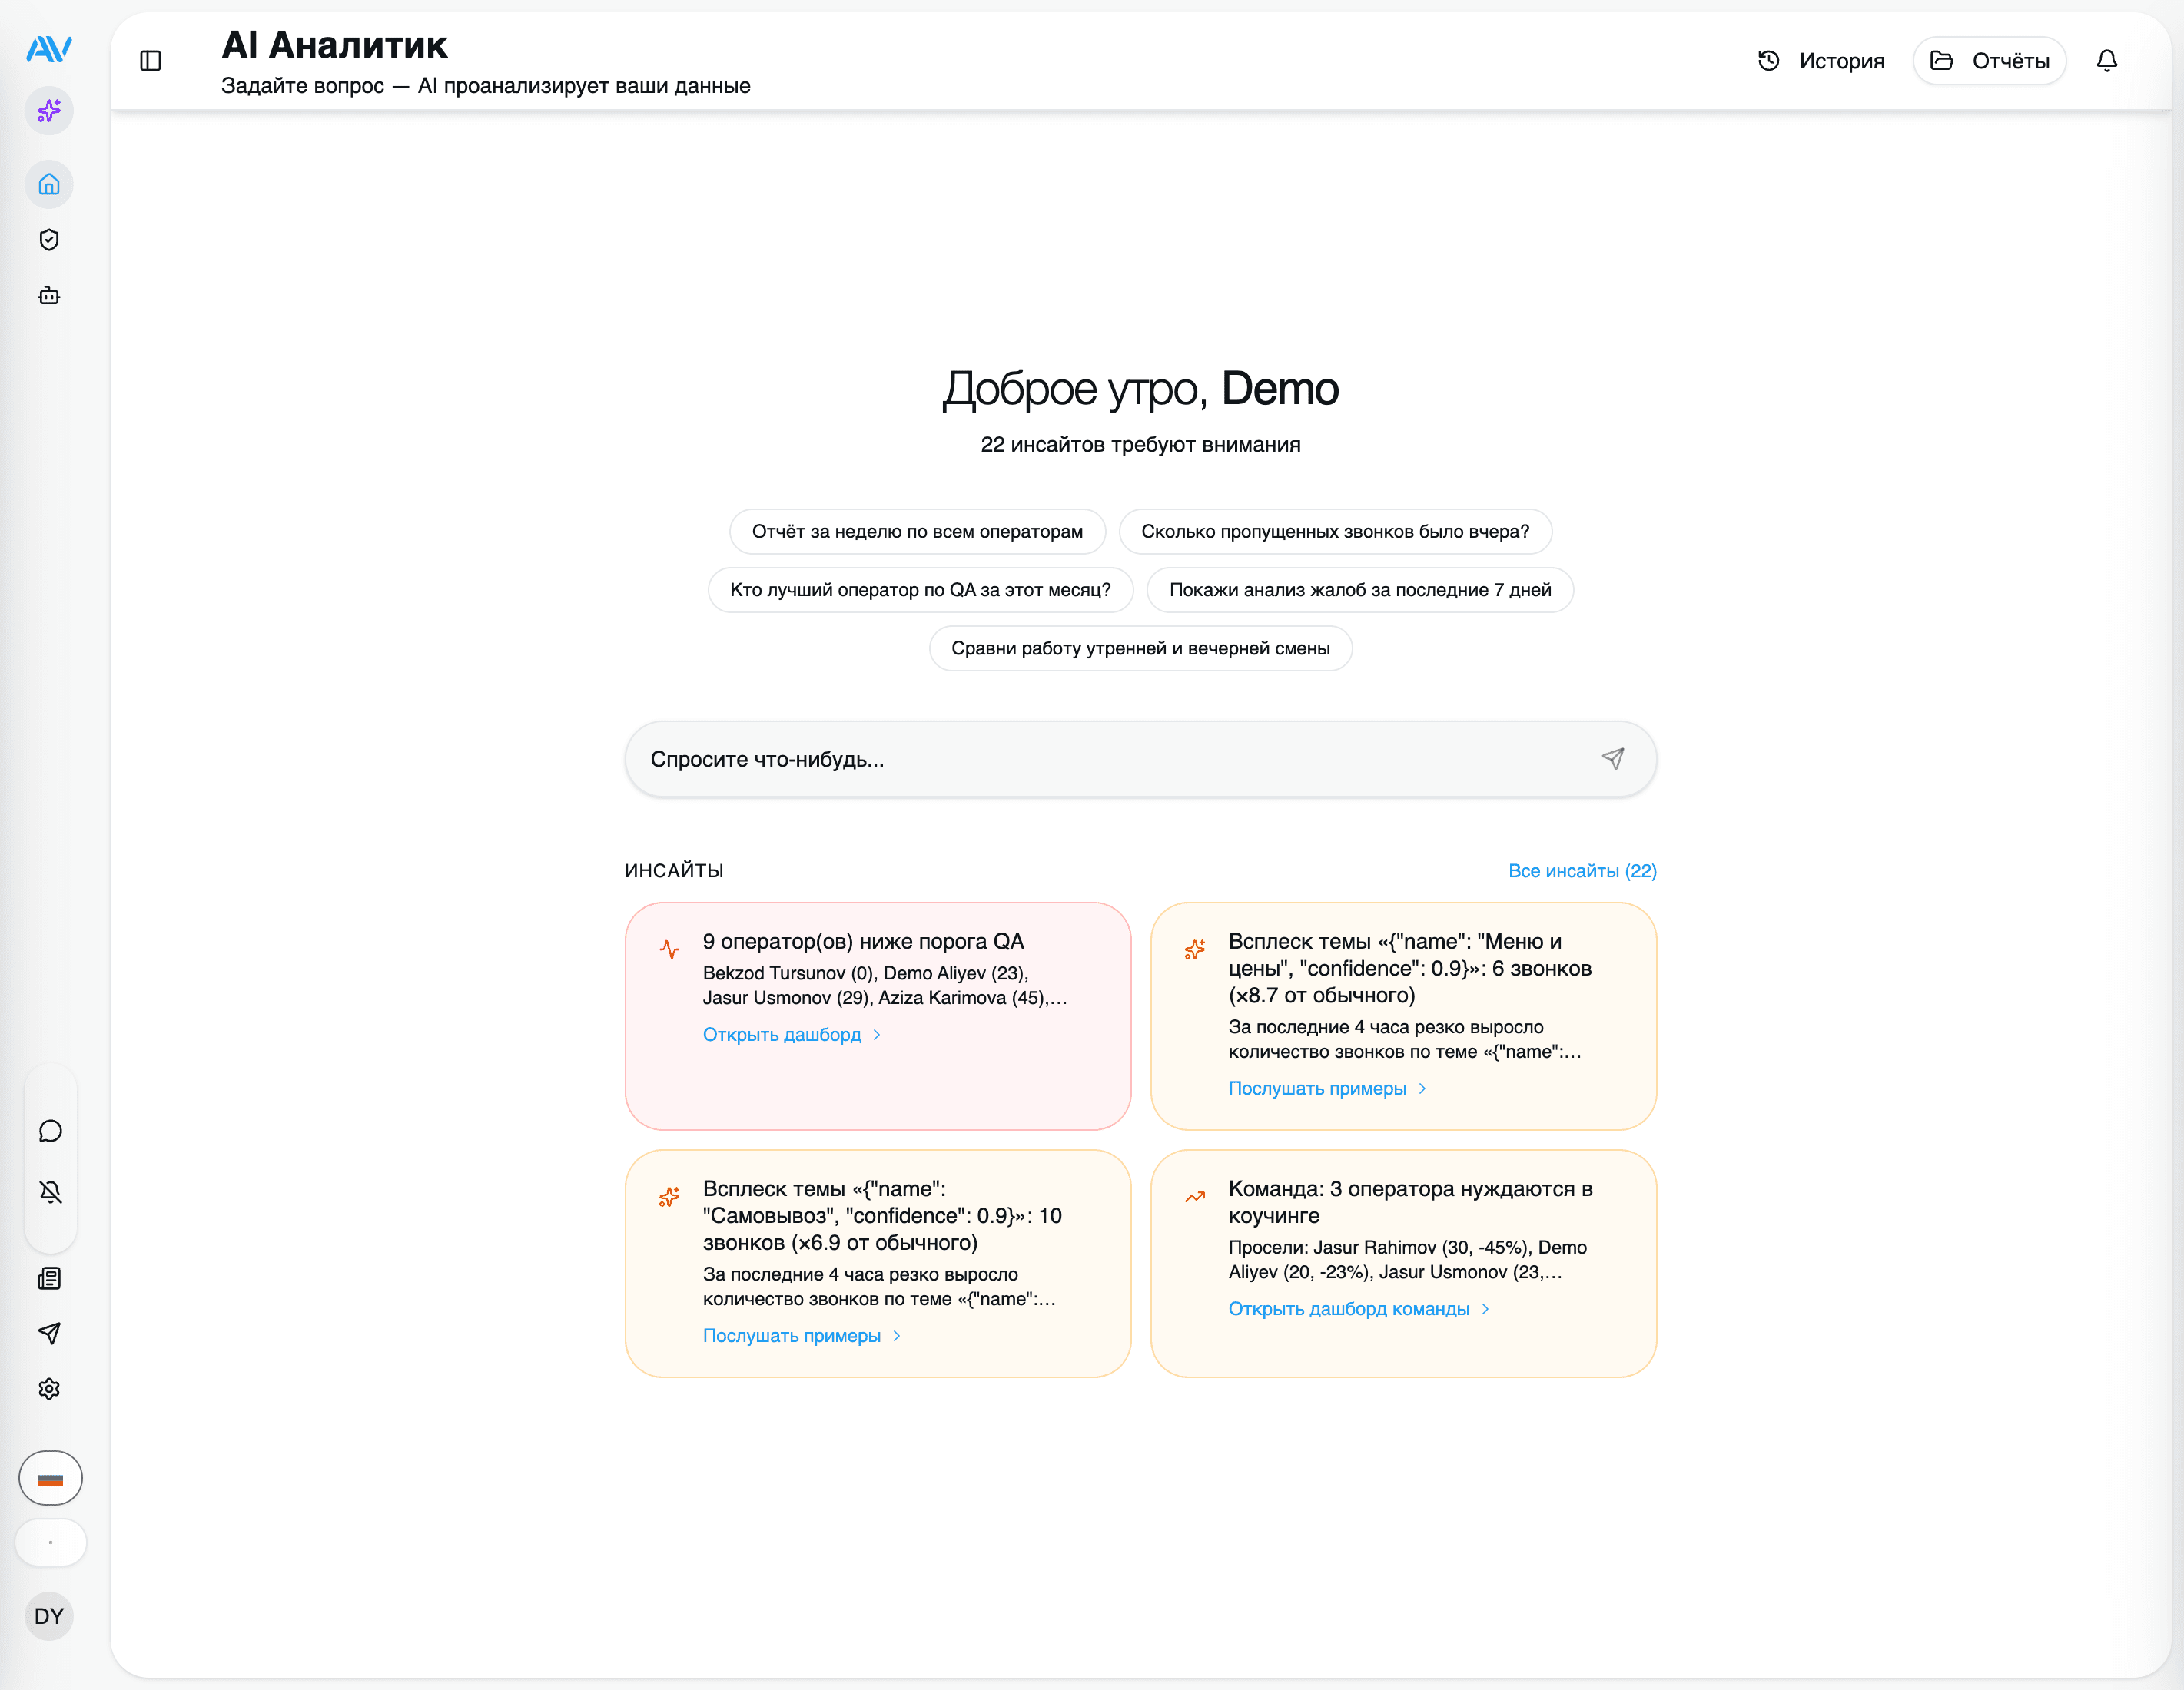Screen dimensions: 2184x1690
Task: Click chevron after Послушать примеры, Меню card
Action: click(1422, 1089)
